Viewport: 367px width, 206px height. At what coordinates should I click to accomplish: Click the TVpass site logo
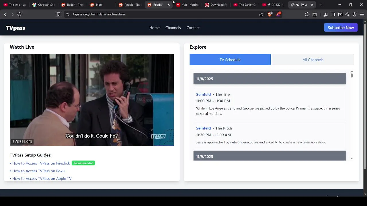15,28
